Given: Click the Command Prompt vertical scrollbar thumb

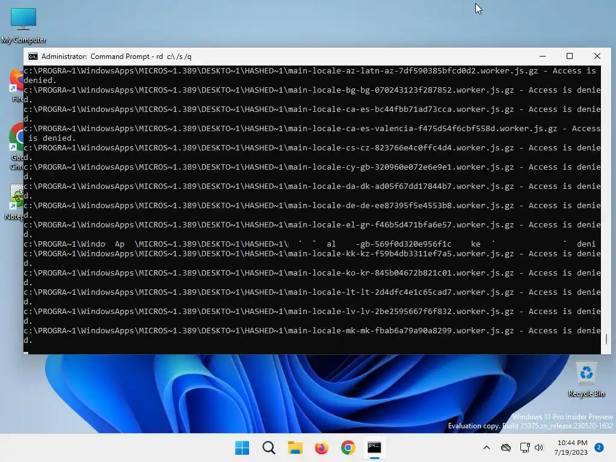Looking at the screenshot, I should (606, 339).
